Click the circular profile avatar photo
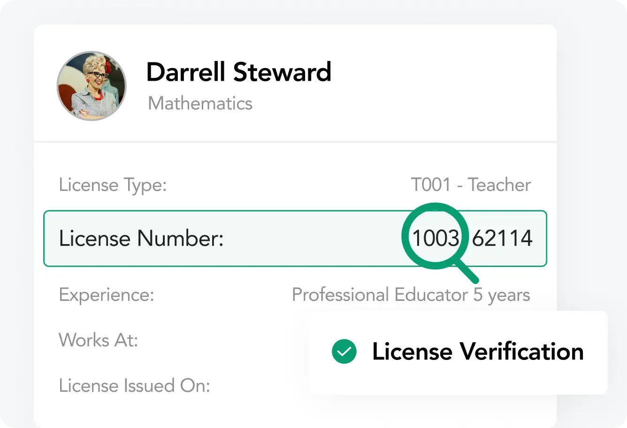 [92, 86]
